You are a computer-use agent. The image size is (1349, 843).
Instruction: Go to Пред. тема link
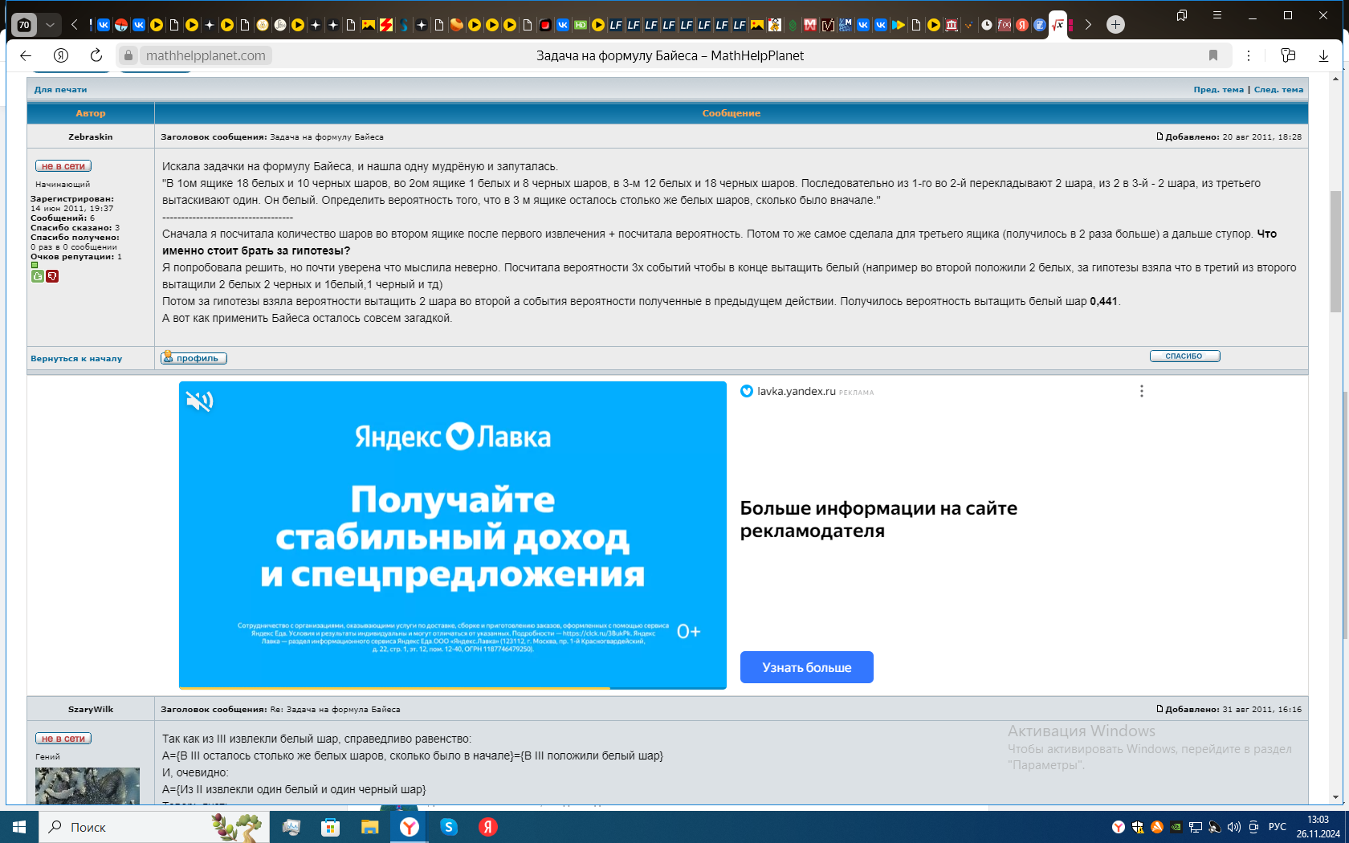(x=1218, y=90)
